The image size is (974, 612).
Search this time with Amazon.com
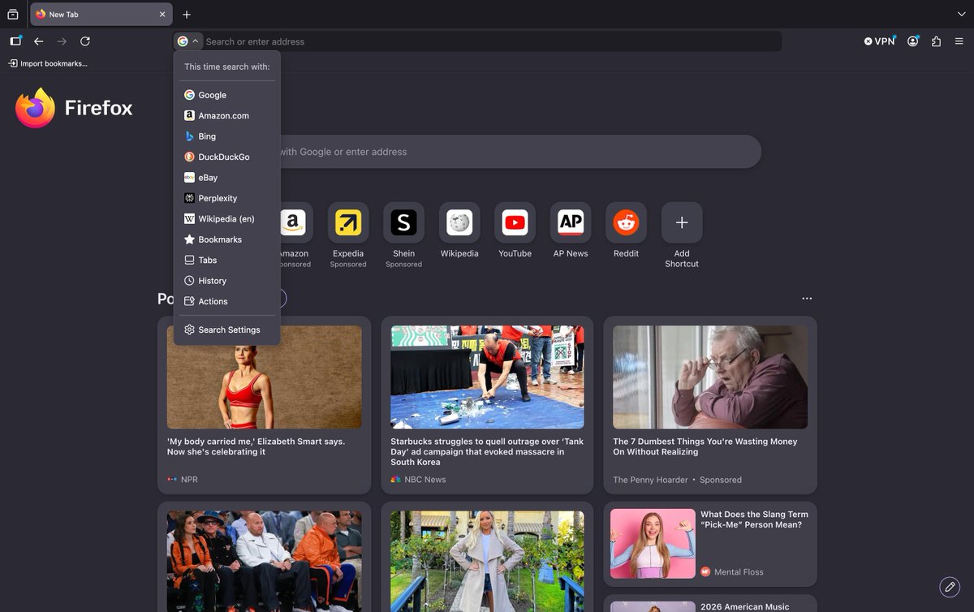coord(227,116)
